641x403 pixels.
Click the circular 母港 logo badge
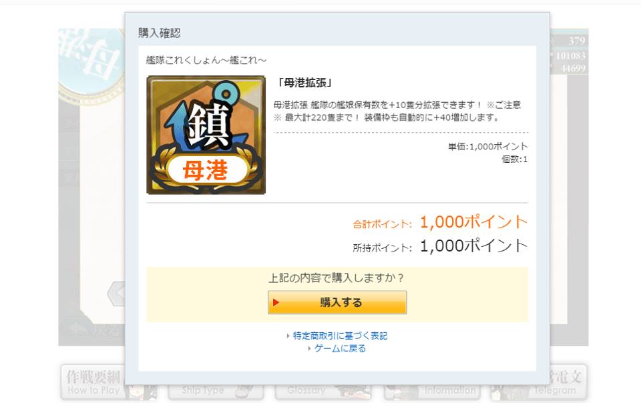tap(91, 65)
